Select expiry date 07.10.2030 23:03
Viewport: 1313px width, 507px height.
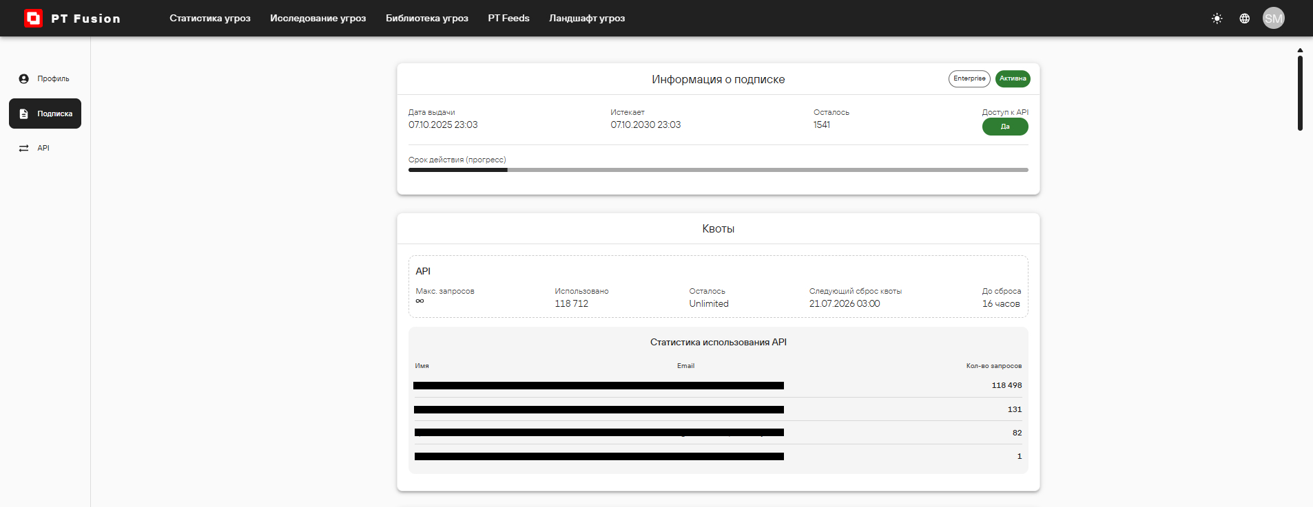pos(645,125)
